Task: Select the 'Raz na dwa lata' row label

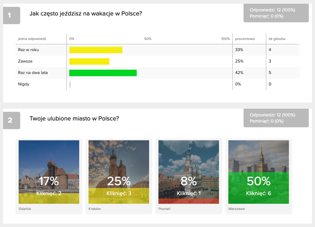Action: pyautogui.click(x=33, y=73)
